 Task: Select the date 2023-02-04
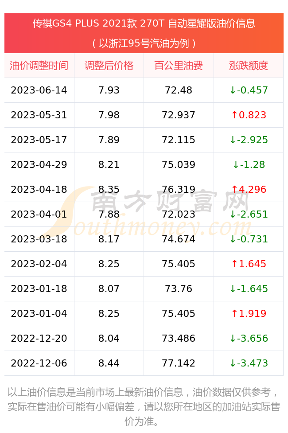[x=39, y=264]
